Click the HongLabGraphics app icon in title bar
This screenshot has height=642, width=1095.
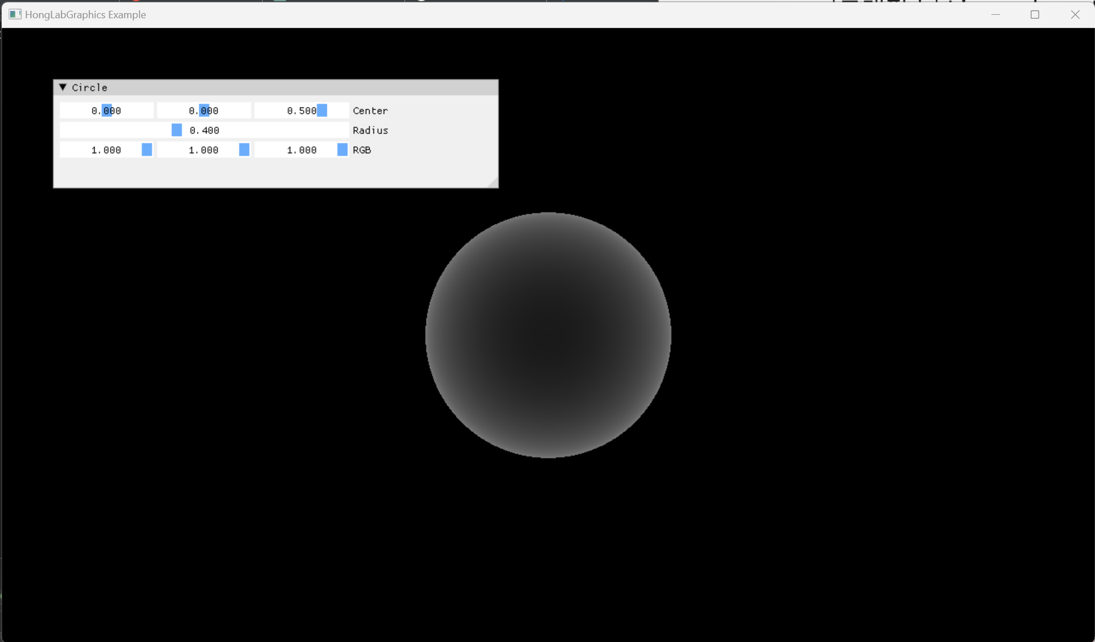point(15,14)
